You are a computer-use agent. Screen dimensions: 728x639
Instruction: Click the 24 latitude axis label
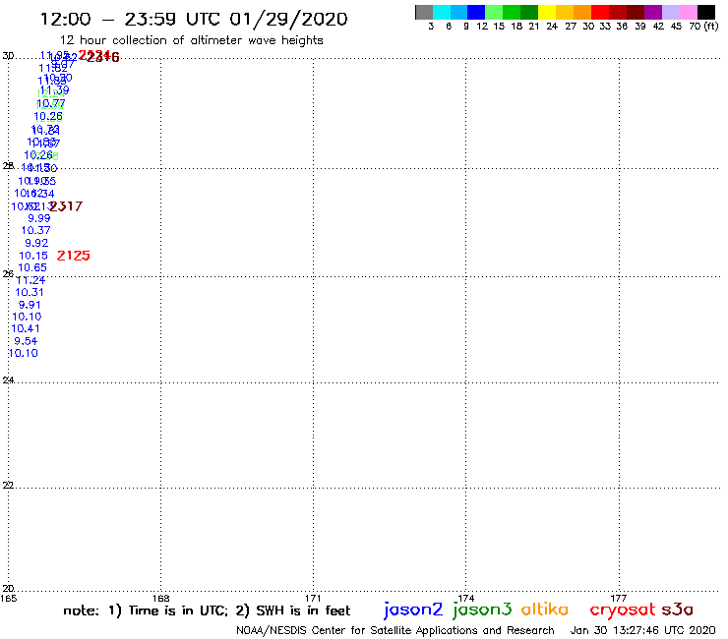pyautogui.click(x=8, y=380)
